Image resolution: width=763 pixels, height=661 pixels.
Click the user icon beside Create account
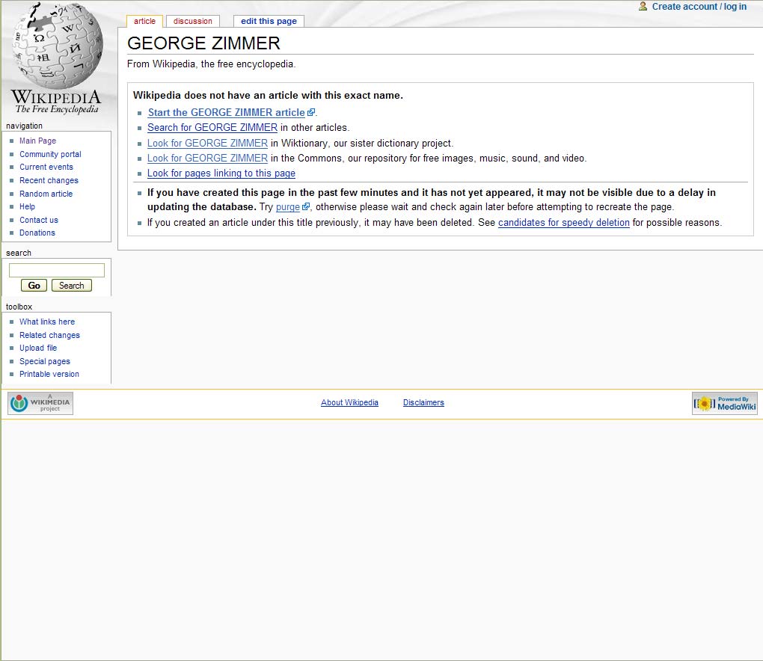pos(643,6)
